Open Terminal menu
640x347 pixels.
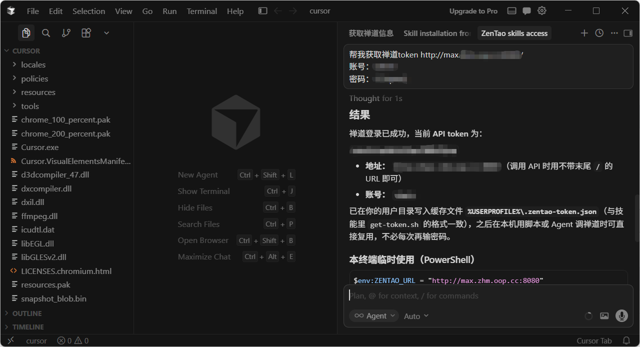(201, 11)
